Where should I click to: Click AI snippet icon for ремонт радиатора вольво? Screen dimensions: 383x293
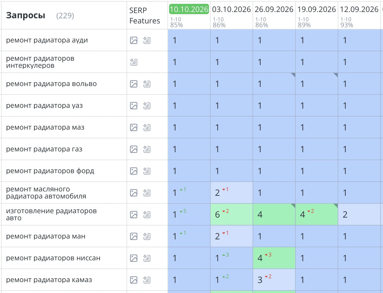point(147,84)
